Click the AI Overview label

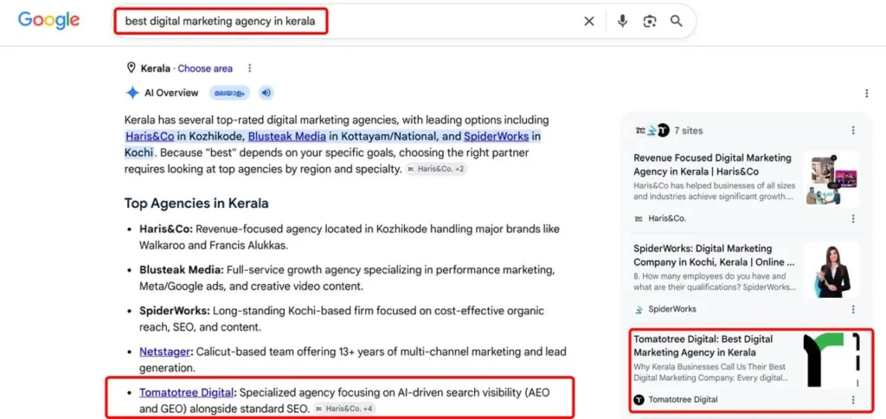point(171,93)
